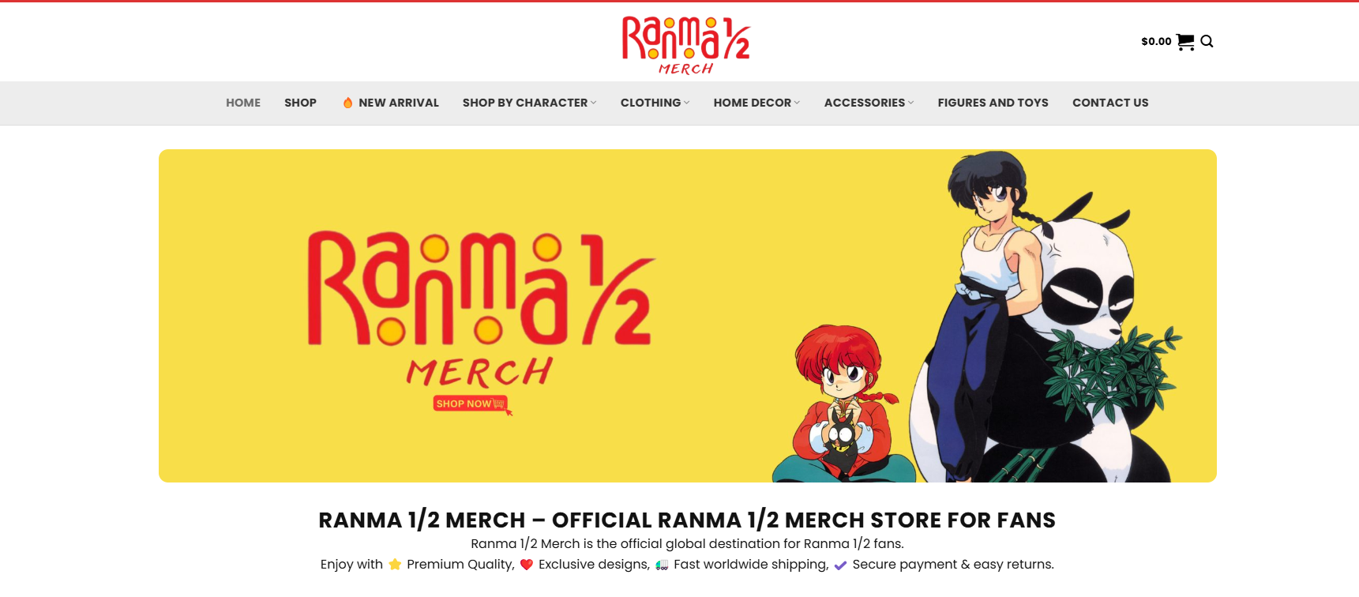
Task: View the $0.00 cart total
Action: [1156, 41]
